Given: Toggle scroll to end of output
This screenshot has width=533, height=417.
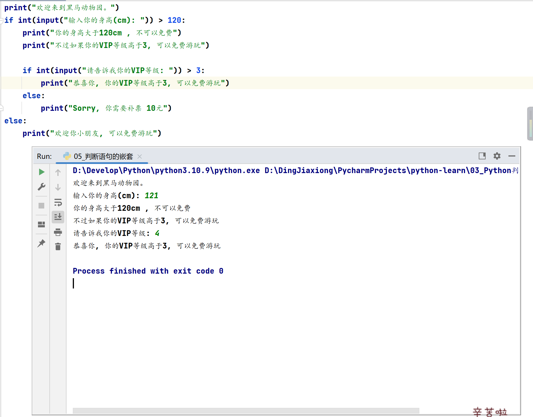Looking at the screenshot, I should 58,217.
